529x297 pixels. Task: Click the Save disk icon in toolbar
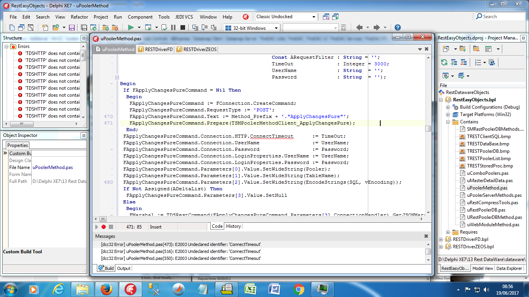coord(72,27)
